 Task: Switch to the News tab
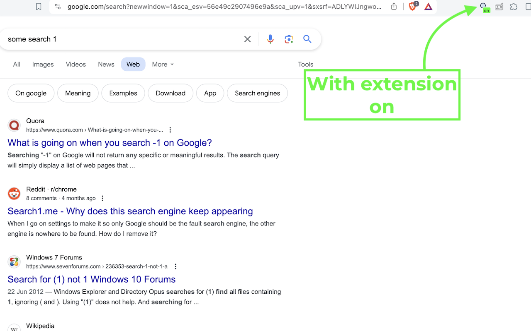pos(106,64)
